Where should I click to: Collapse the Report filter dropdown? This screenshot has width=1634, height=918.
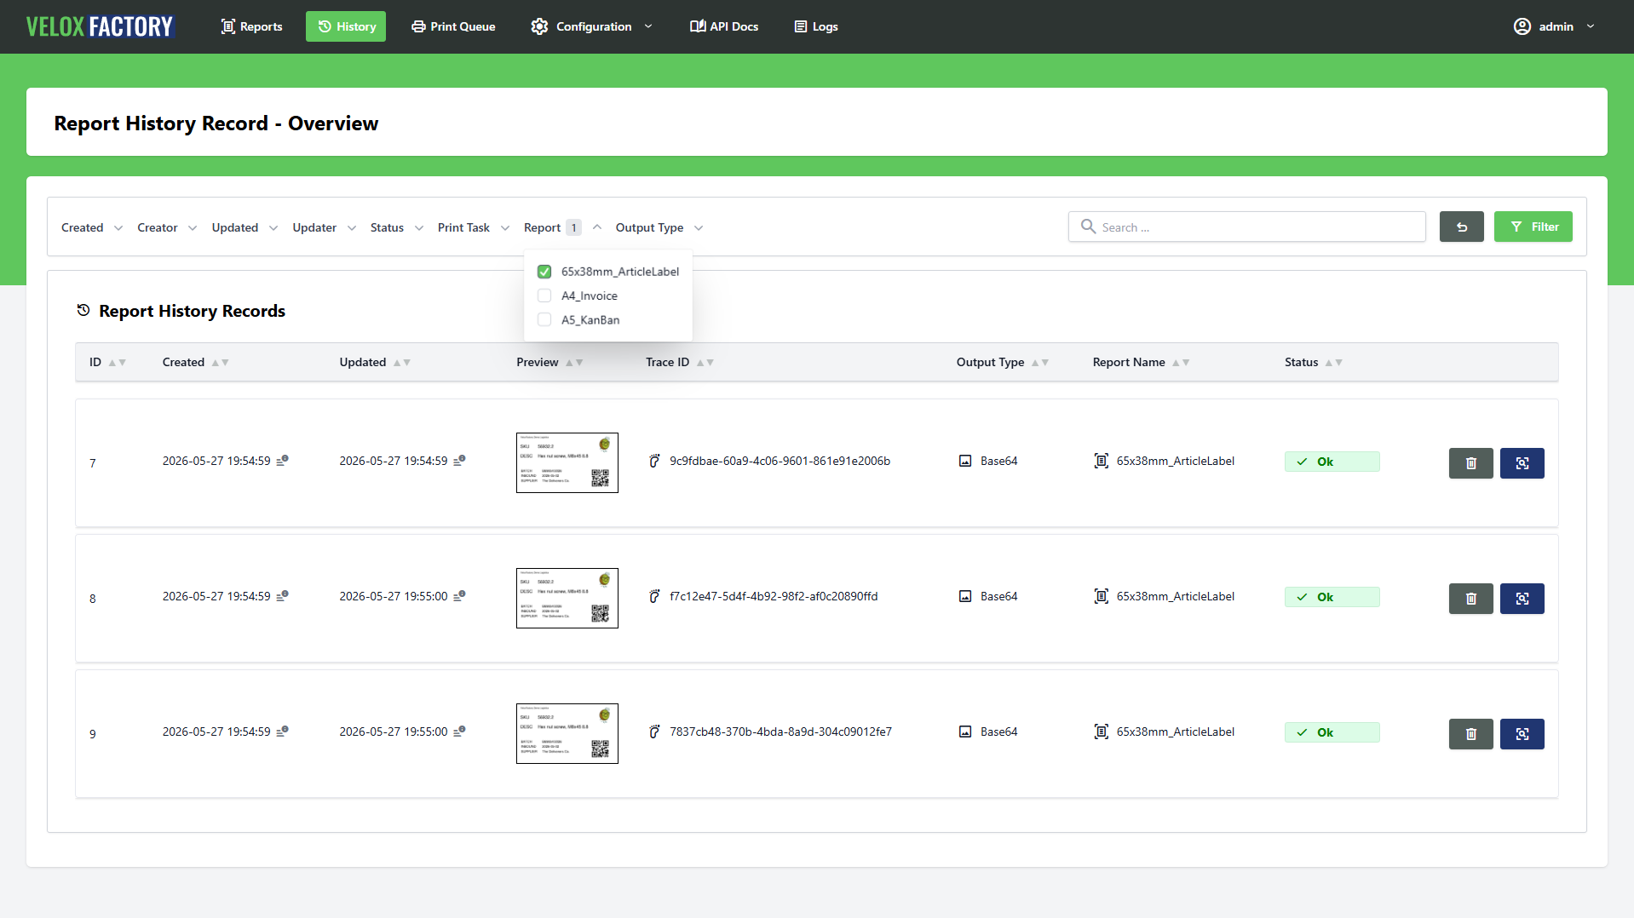562,227
